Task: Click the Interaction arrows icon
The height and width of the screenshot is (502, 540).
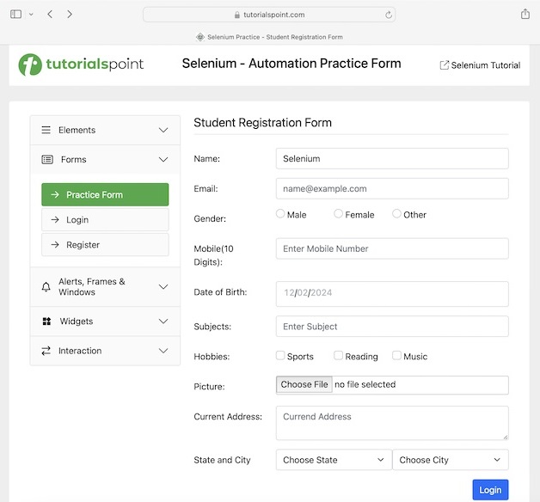Action: (46, 351)
